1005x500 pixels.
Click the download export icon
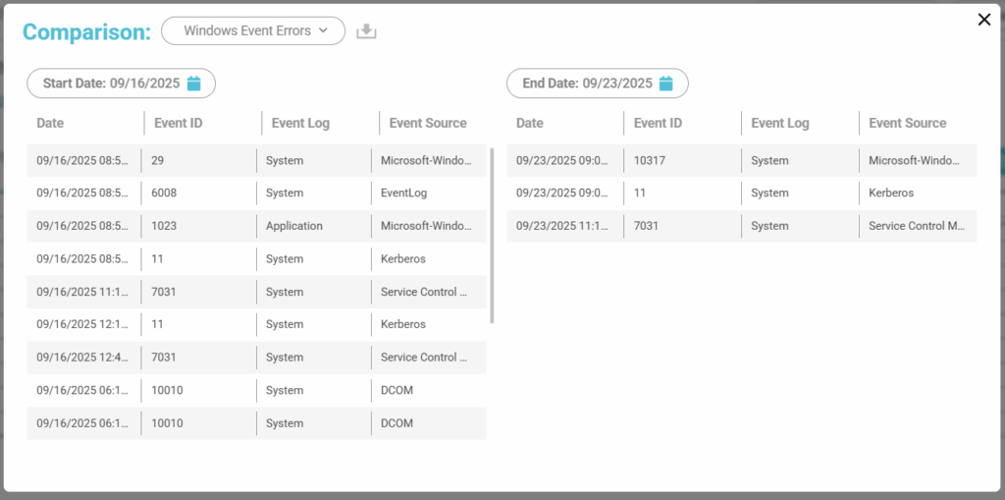click(366, 31)
